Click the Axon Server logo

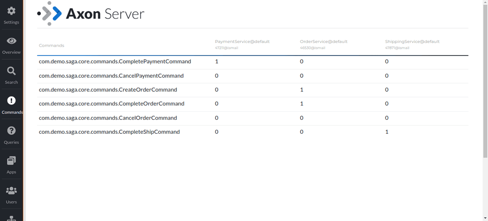pyautogui.click(x=91, y=14)
